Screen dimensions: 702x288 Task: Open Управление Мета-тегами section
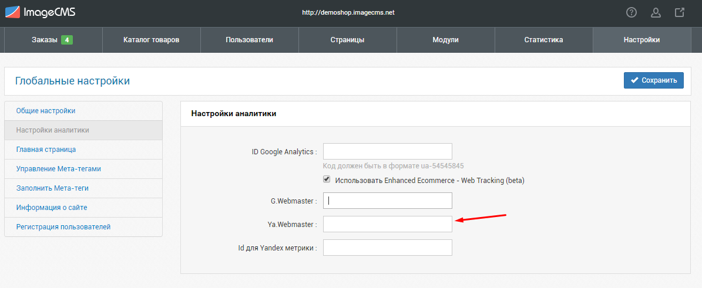83,169
